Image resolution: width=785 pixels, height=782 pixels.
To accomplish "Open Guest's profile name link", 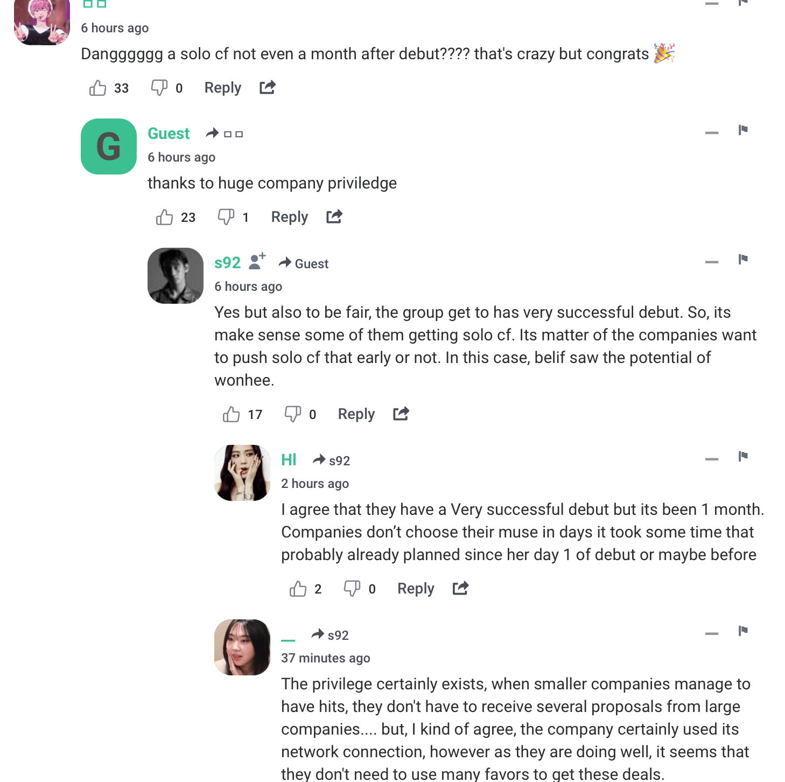I will coord(169,134).
